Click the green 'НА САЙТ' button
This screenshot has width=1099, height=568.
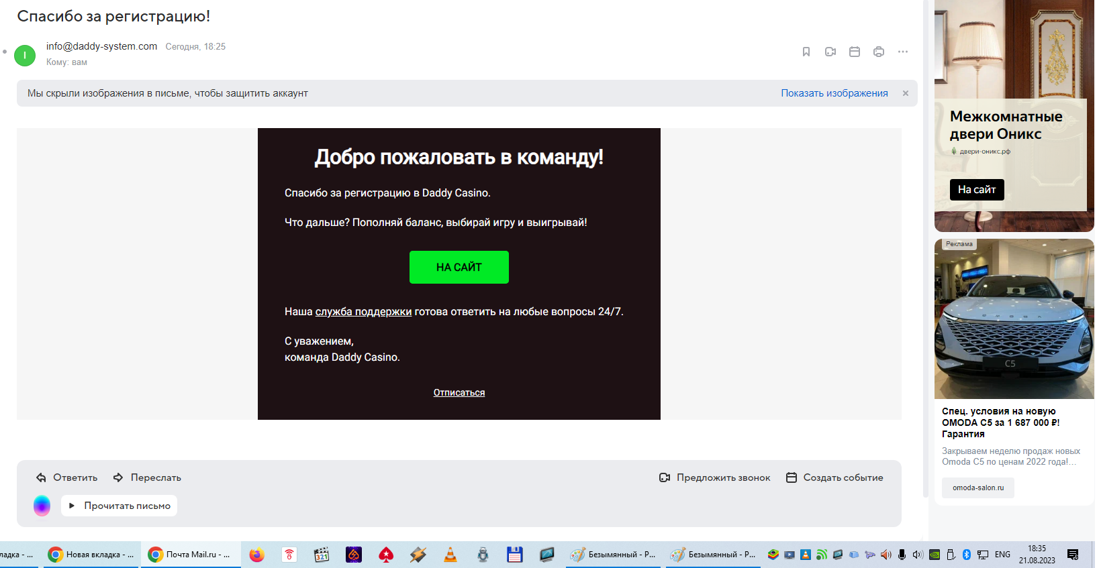point(459,267)
